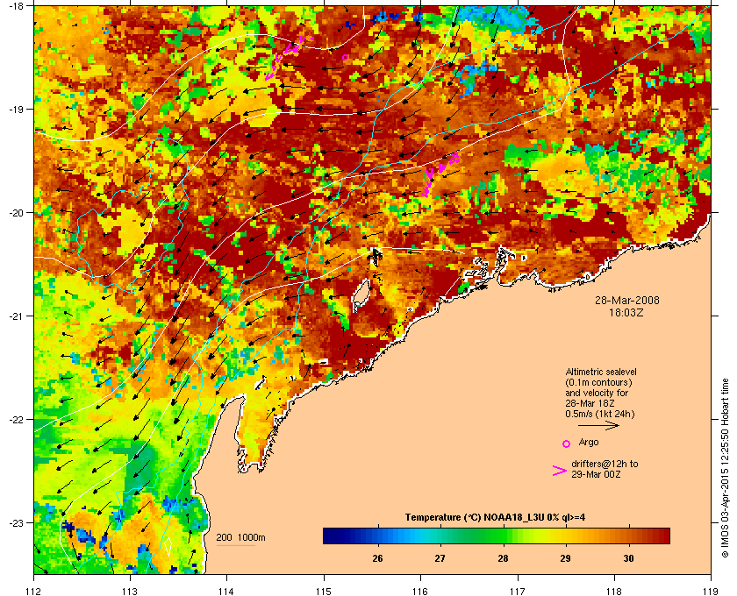Click the longitude label '117'
737x596 pixels.
518,591
